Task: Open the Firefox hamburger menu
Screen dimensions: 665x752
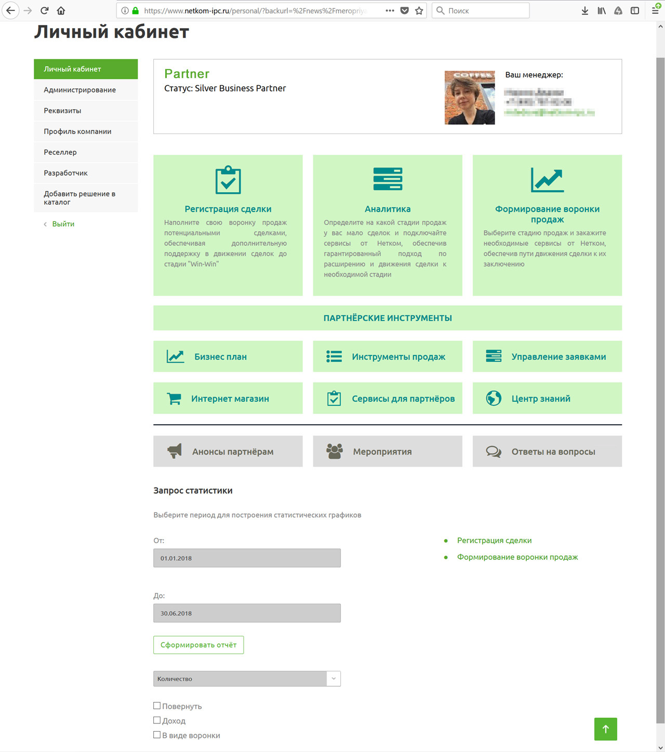Action: click(655, 10)
